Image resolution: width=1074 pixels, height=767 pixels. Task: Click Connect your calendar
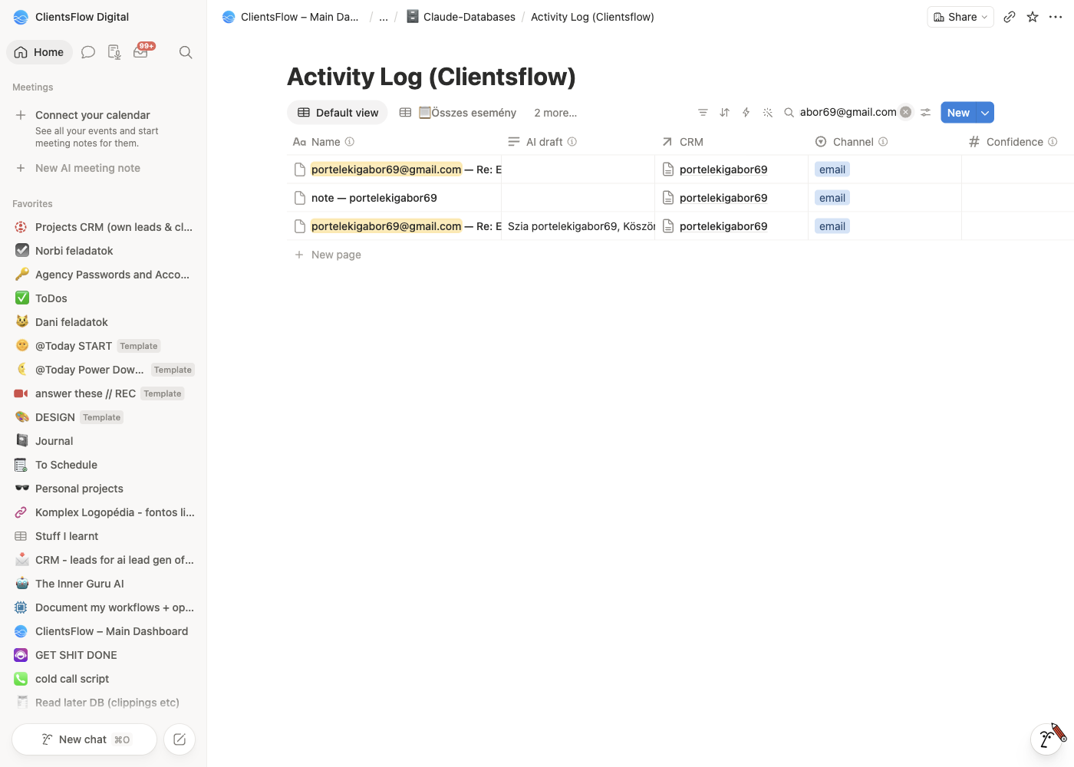[93, 115]
